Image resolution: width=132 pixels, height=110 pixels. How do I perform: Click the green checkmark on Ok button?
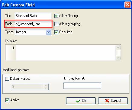coord(78,101)
